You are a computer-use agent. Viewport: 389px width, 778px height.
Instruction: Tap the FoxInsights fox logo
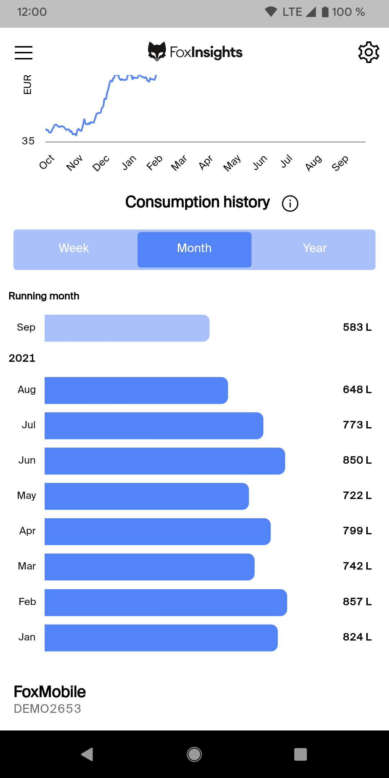click(157, 52)
